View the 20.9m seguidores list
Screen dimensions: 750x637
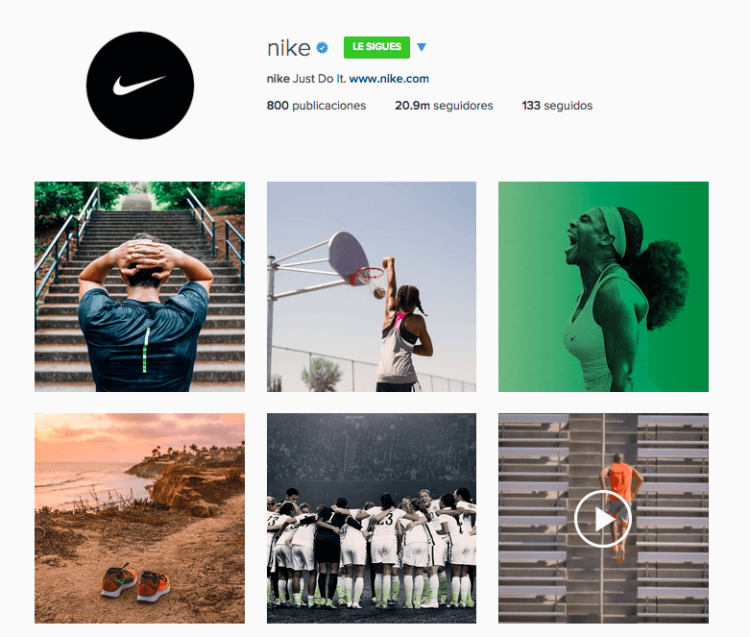pos(444,106)
